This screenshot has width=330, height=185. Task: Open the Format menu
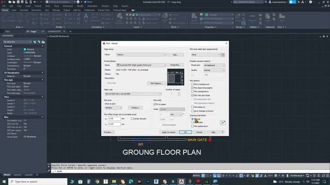point(38,6)
